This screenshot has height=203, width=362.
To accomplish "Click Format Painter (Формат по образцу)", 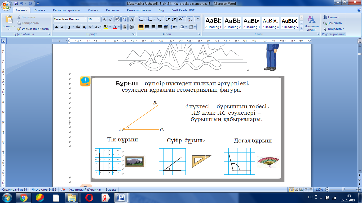I will 33,29.
